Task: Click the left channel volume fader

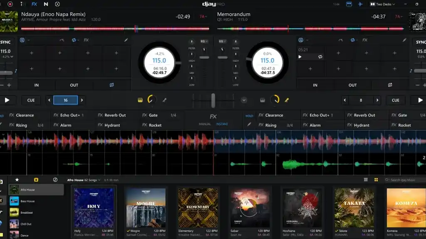Action: coord(204,57)
